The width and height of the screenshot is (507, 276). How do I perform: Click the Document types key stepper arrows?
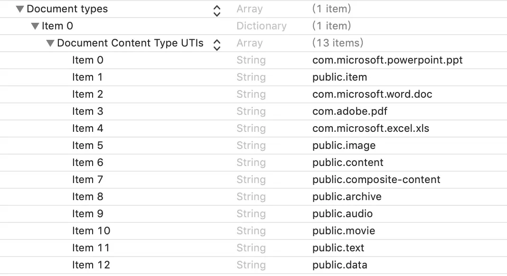(217, 10)
